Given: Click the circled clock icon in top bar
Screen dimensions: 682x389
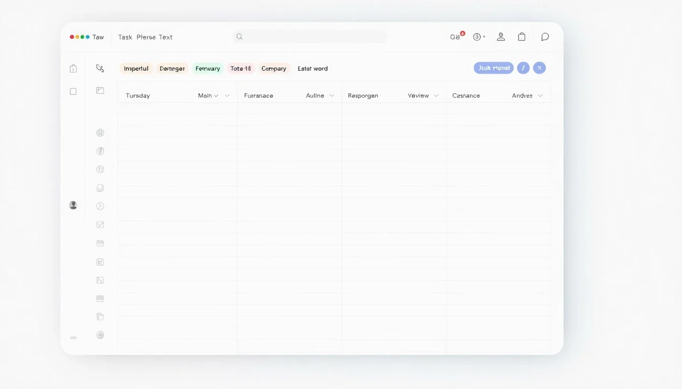Looking at the screenshot, I should point(477,37).
